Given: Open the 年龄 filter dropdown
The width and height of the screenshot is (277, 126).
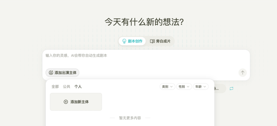Looking at the screenshot, I should 201,87.
